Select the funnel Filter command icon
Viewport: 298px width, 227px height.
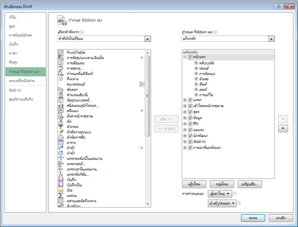61,126
